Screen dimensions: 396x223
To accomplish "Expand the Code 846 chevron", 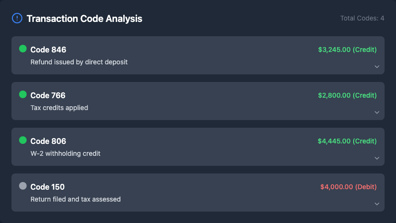I will (x=377, y=67).
